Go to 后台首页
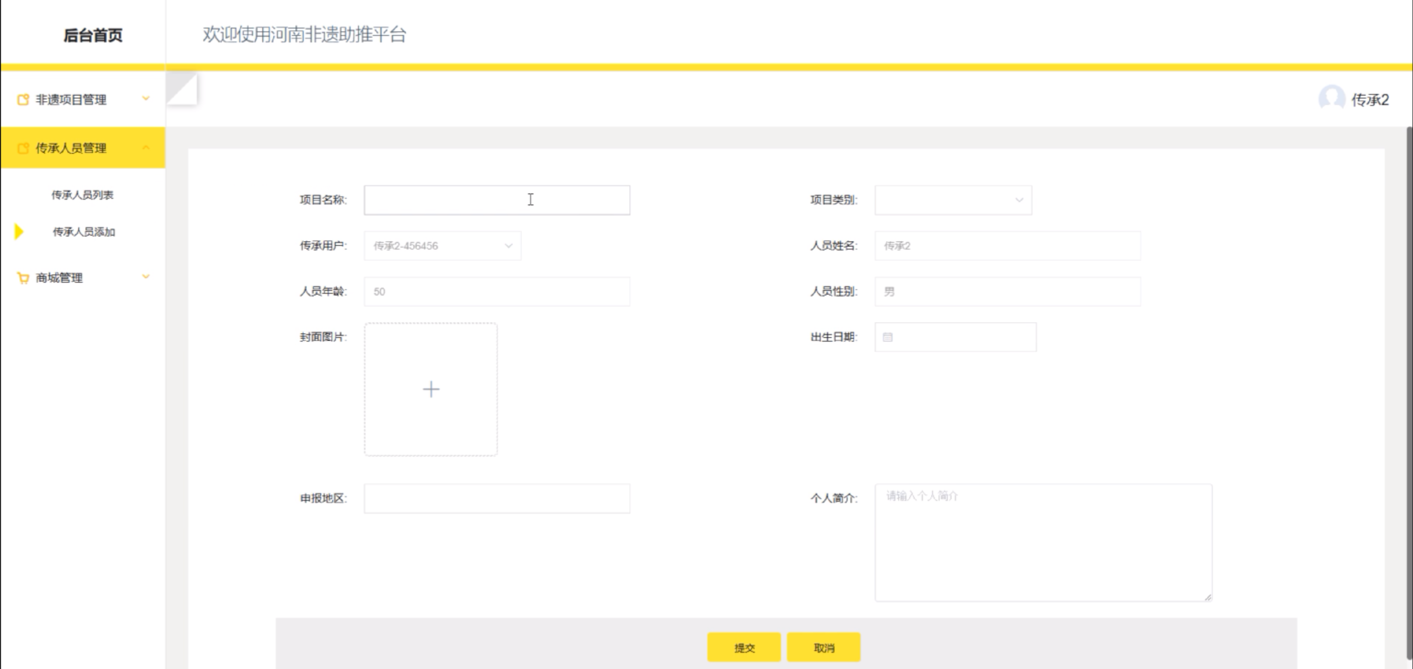 click(92, 35)
